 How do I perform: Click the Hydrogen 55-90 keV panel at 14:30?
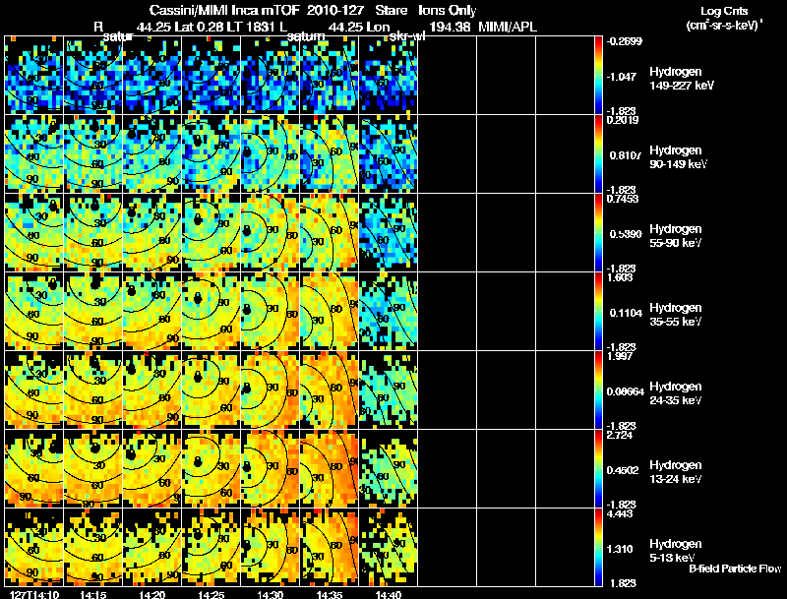pyautogui.click(x=270, y=232)
